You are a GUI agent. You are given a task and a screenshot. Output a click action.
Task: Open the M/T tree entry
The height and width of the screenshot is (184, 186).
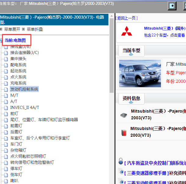(14, 96)
